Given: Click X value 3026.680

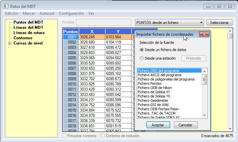Looking at the screenshot, I should coord(92,42).
